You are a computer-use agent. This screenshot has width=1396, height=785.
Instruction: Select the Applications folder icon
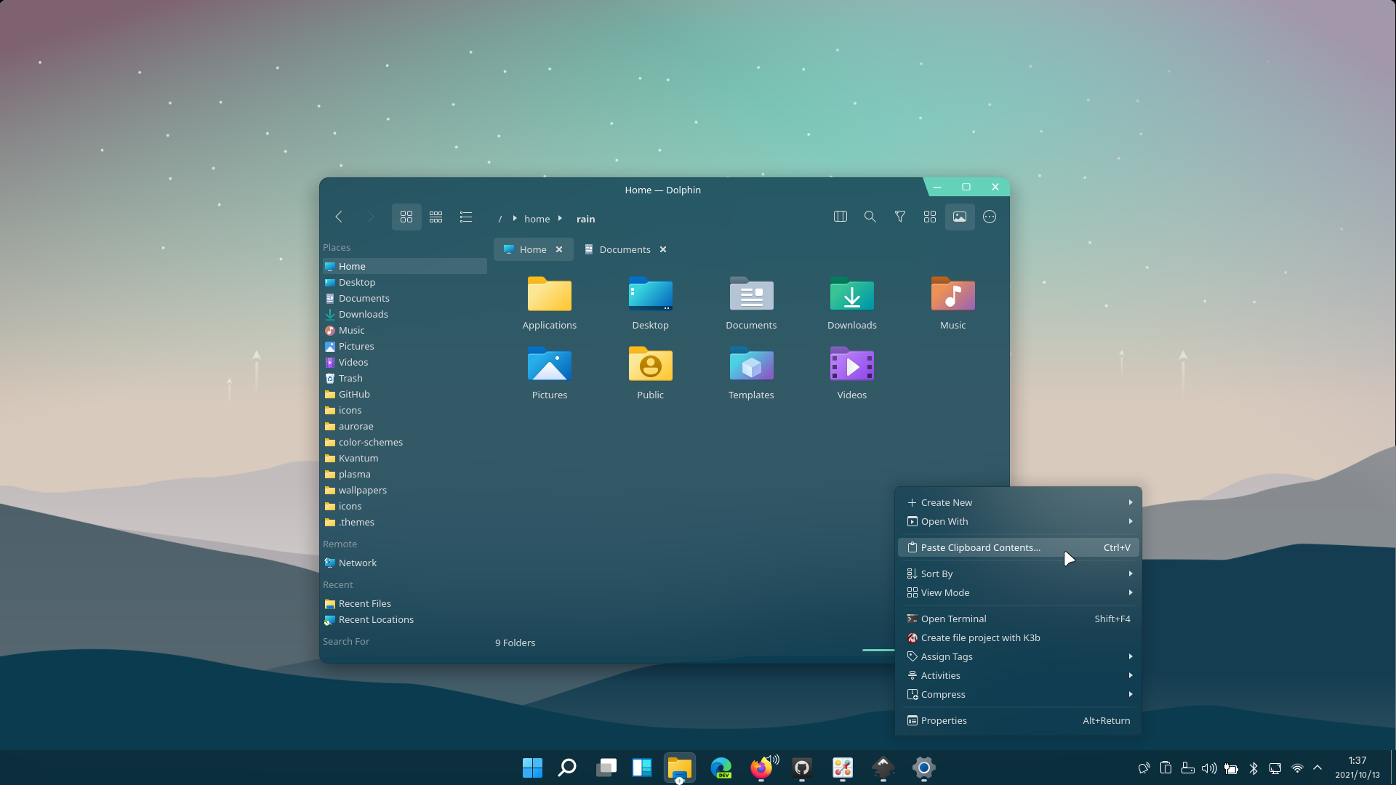[x=550, y=294]
